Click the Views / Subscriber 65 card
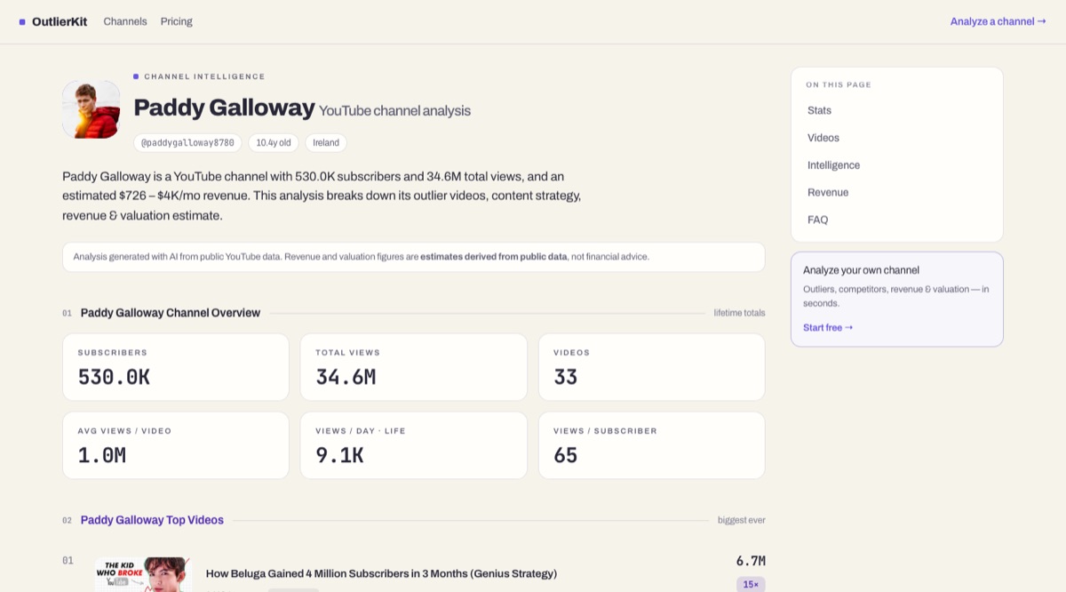 click(652, 445)
